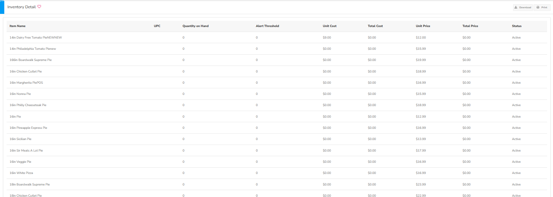This screenshot has width=553, height=197.
Task: Open 14in Philadelphia Tomato Pienew item
Action: coord(33,49)
